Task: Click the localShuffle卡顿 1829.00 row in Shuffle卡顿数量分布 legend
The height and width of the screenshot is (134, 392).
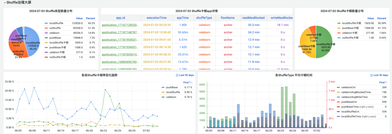Action: [x=362, y=23]
